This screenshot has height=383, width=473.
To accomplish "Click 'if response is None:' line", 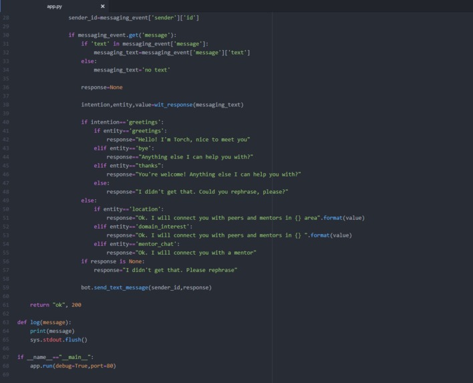I will 113,261.
